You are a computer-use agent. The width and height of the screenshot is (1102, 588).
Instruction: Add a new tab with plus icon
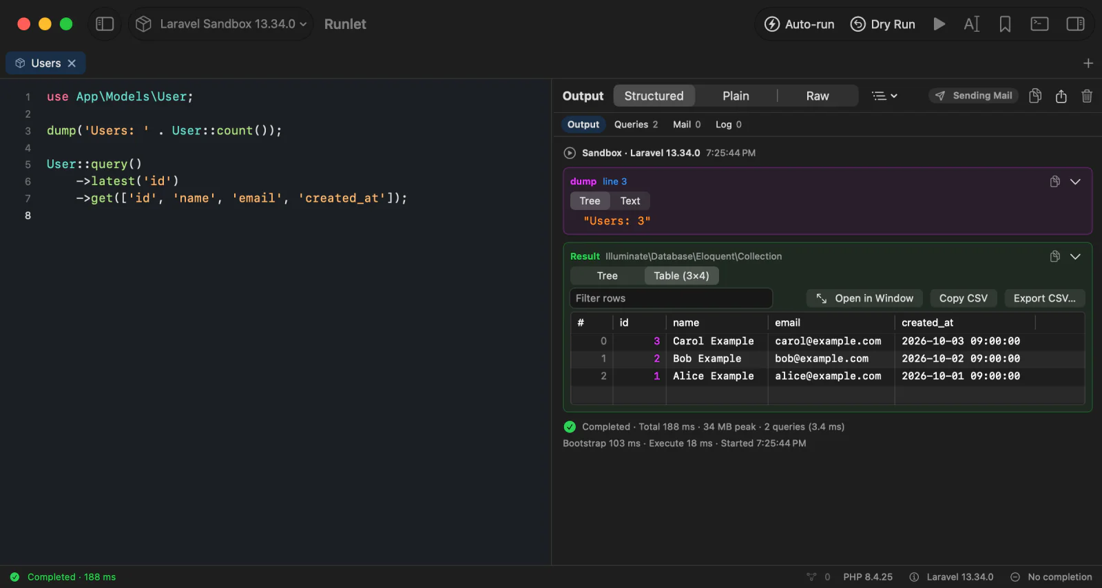tap(1088, 63)
